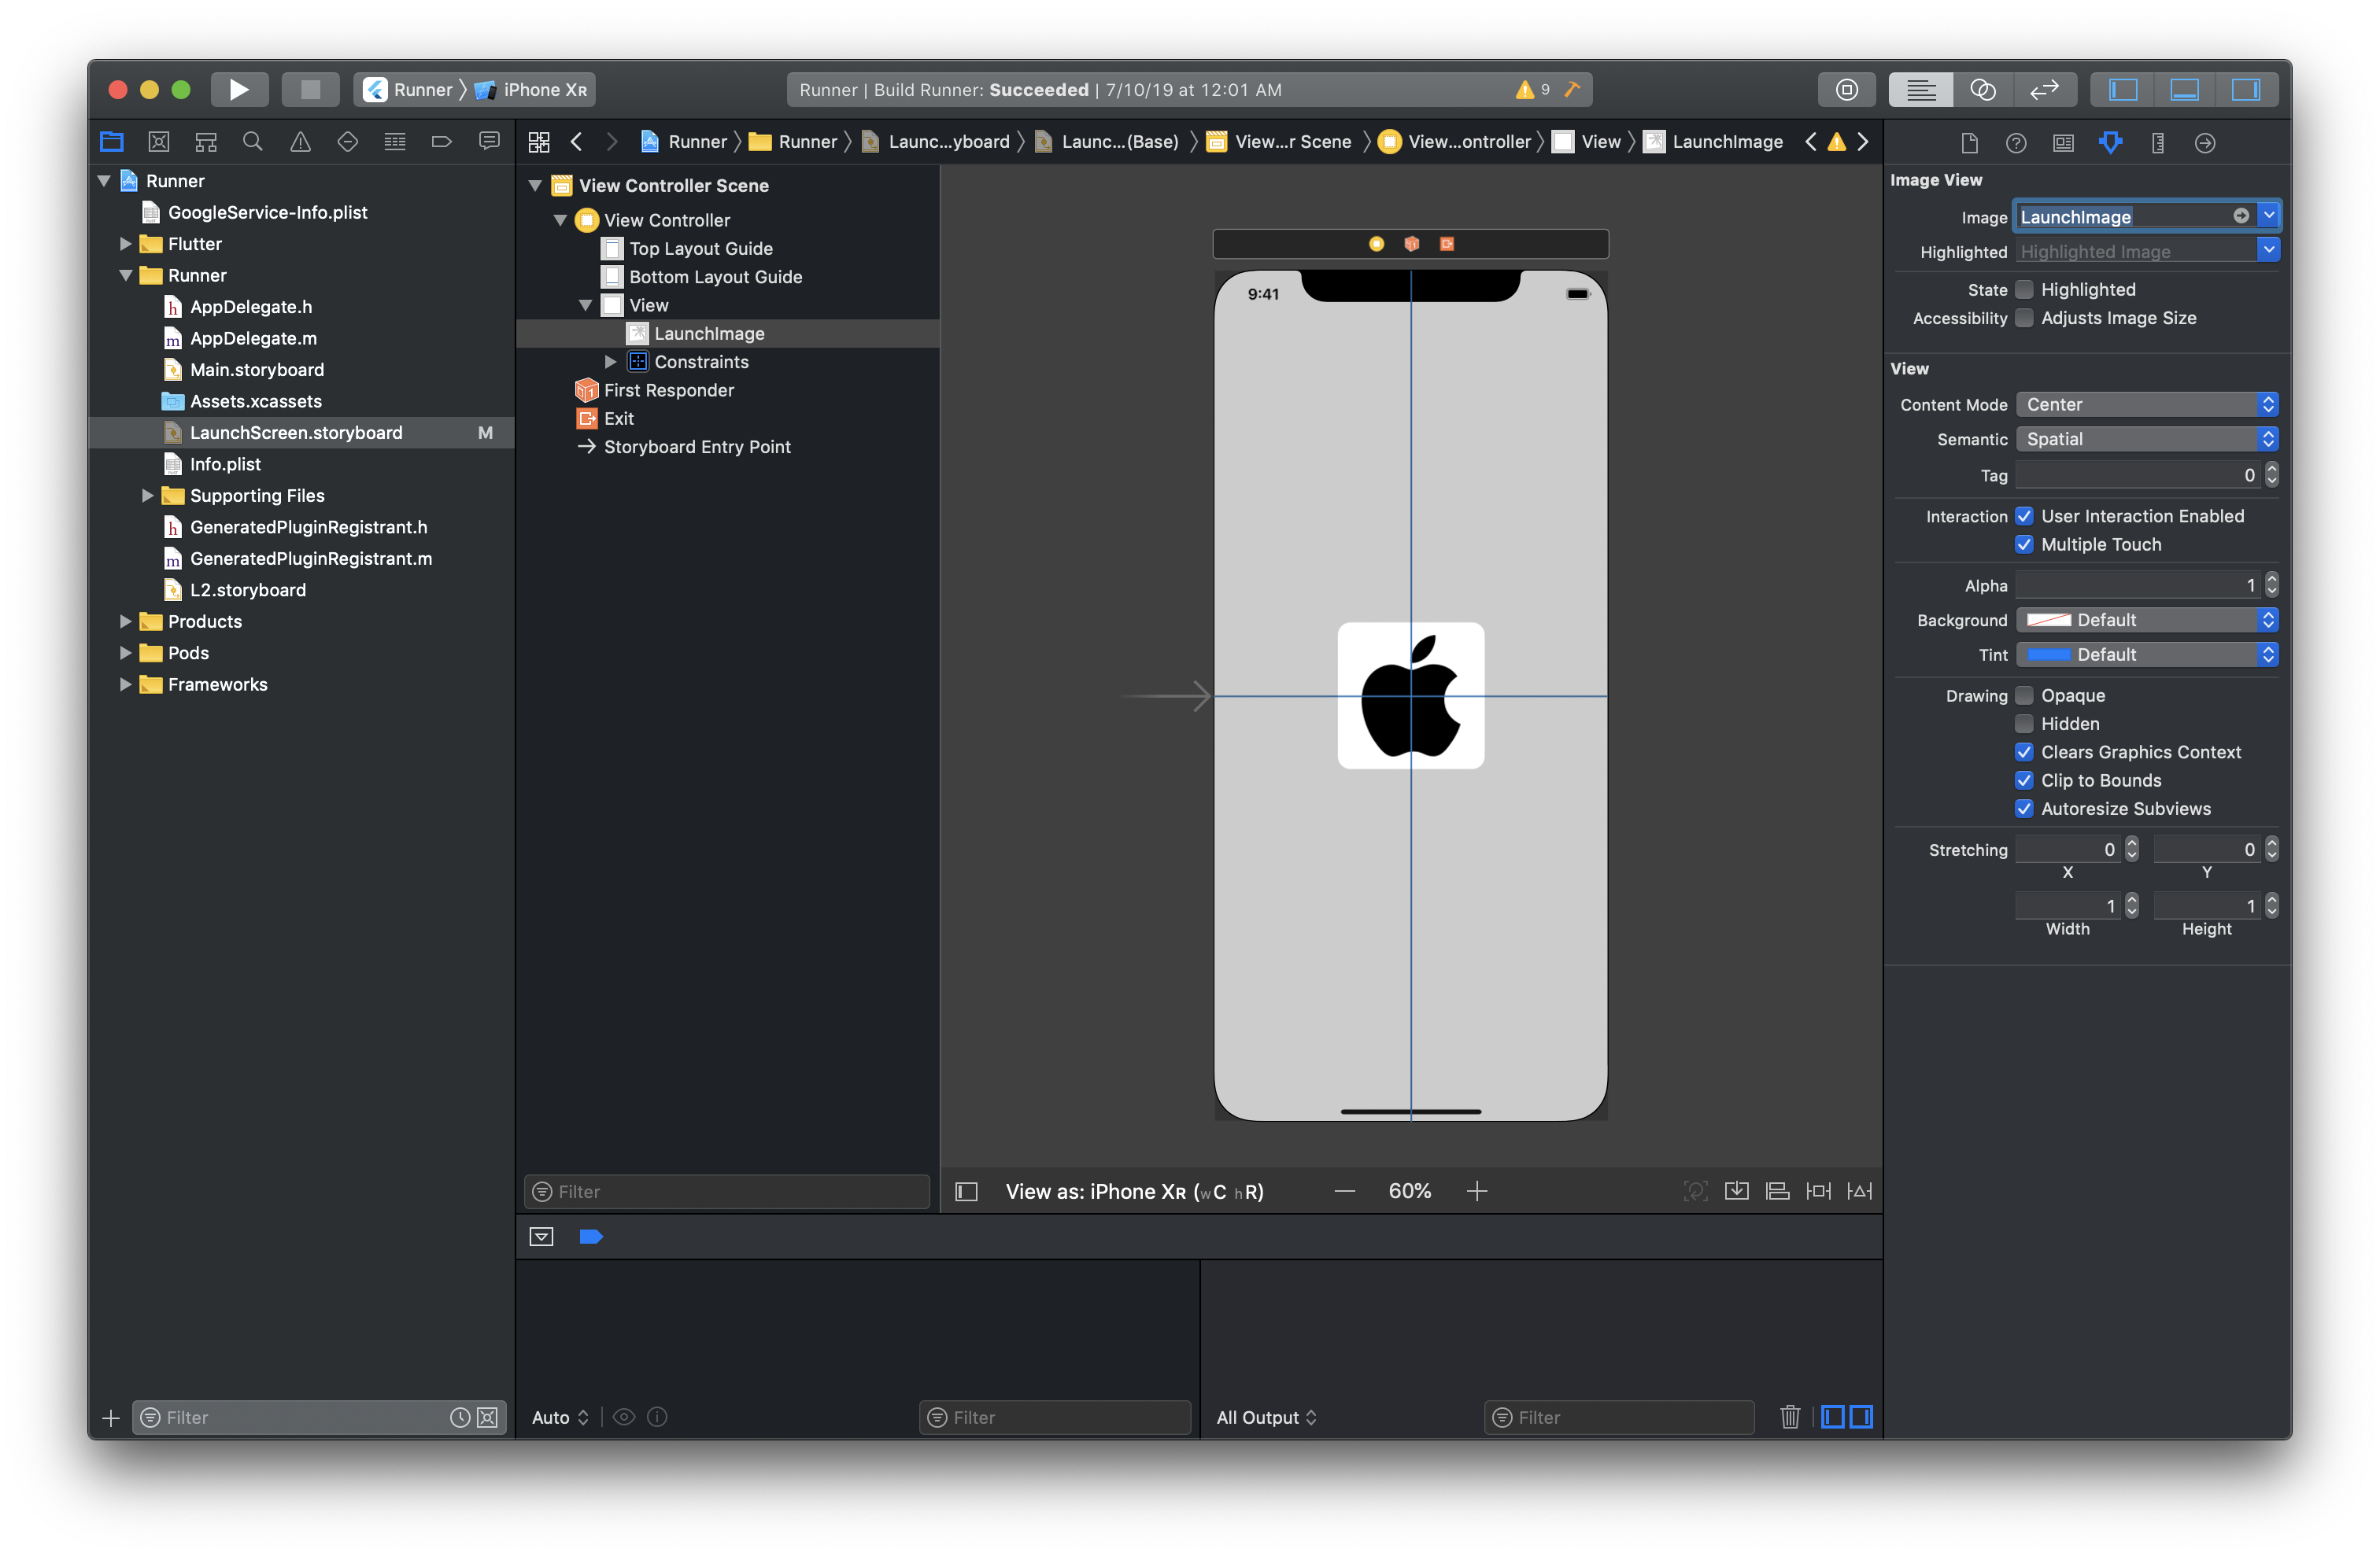Select the Issue navigator warning icon

pos(301,142)
